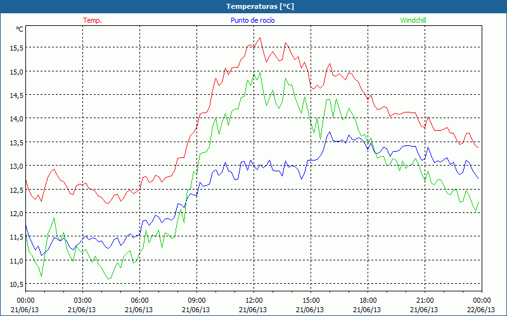Viewport: 507px width, 316px height.
Task: Select the red "Temp." legend label
Action: pyautogui.click(x=93, y=20)
